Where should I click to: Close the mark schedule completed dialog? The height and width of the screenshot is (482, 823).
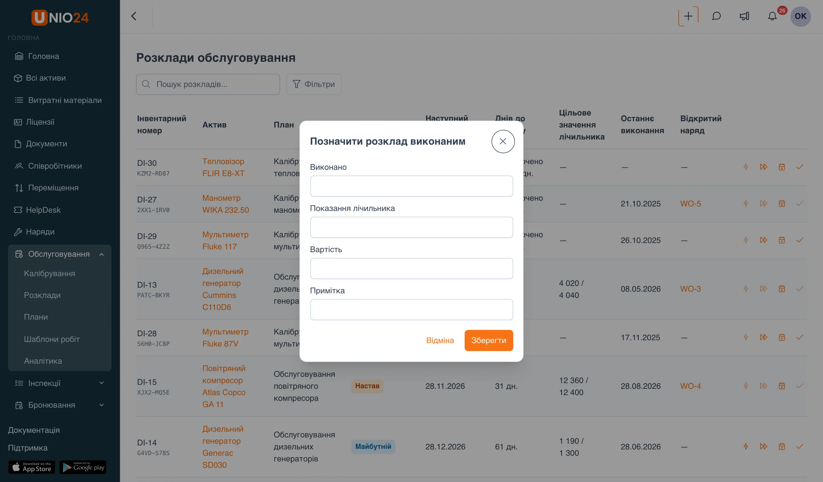click(x=503, y=141)
